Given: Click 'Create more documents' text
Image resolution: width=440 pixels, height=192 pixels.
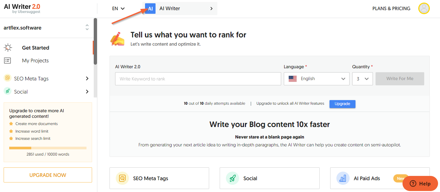Looking at the screenshot, I should 37,124.
